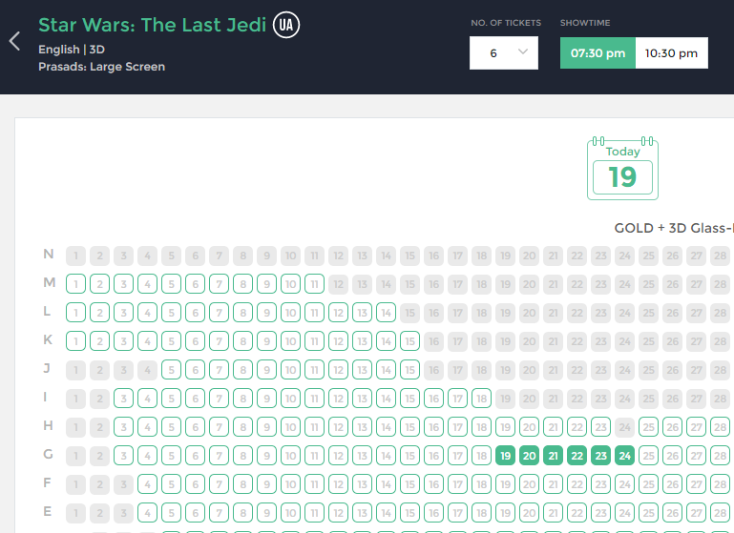The image size is (734, 533).
Task: Select seat 3 in row G
Action: pos(123,456)
